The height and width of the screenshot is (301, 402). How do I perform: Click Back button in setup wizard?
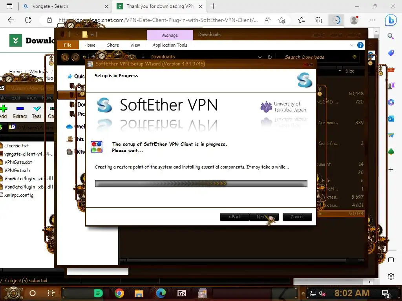coord(234,217)
